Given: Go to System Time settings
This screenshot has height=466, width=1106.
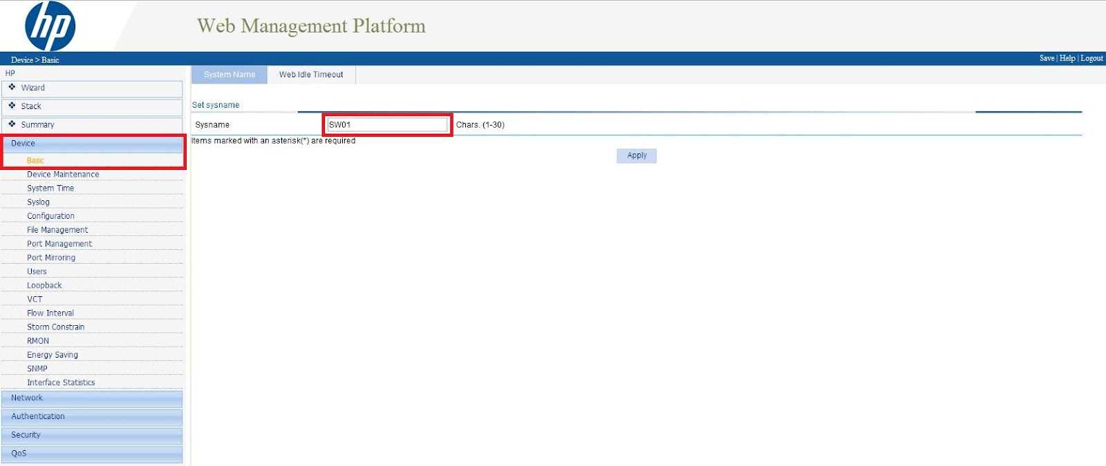Looking at the screenshot, I should pos(50,188).
